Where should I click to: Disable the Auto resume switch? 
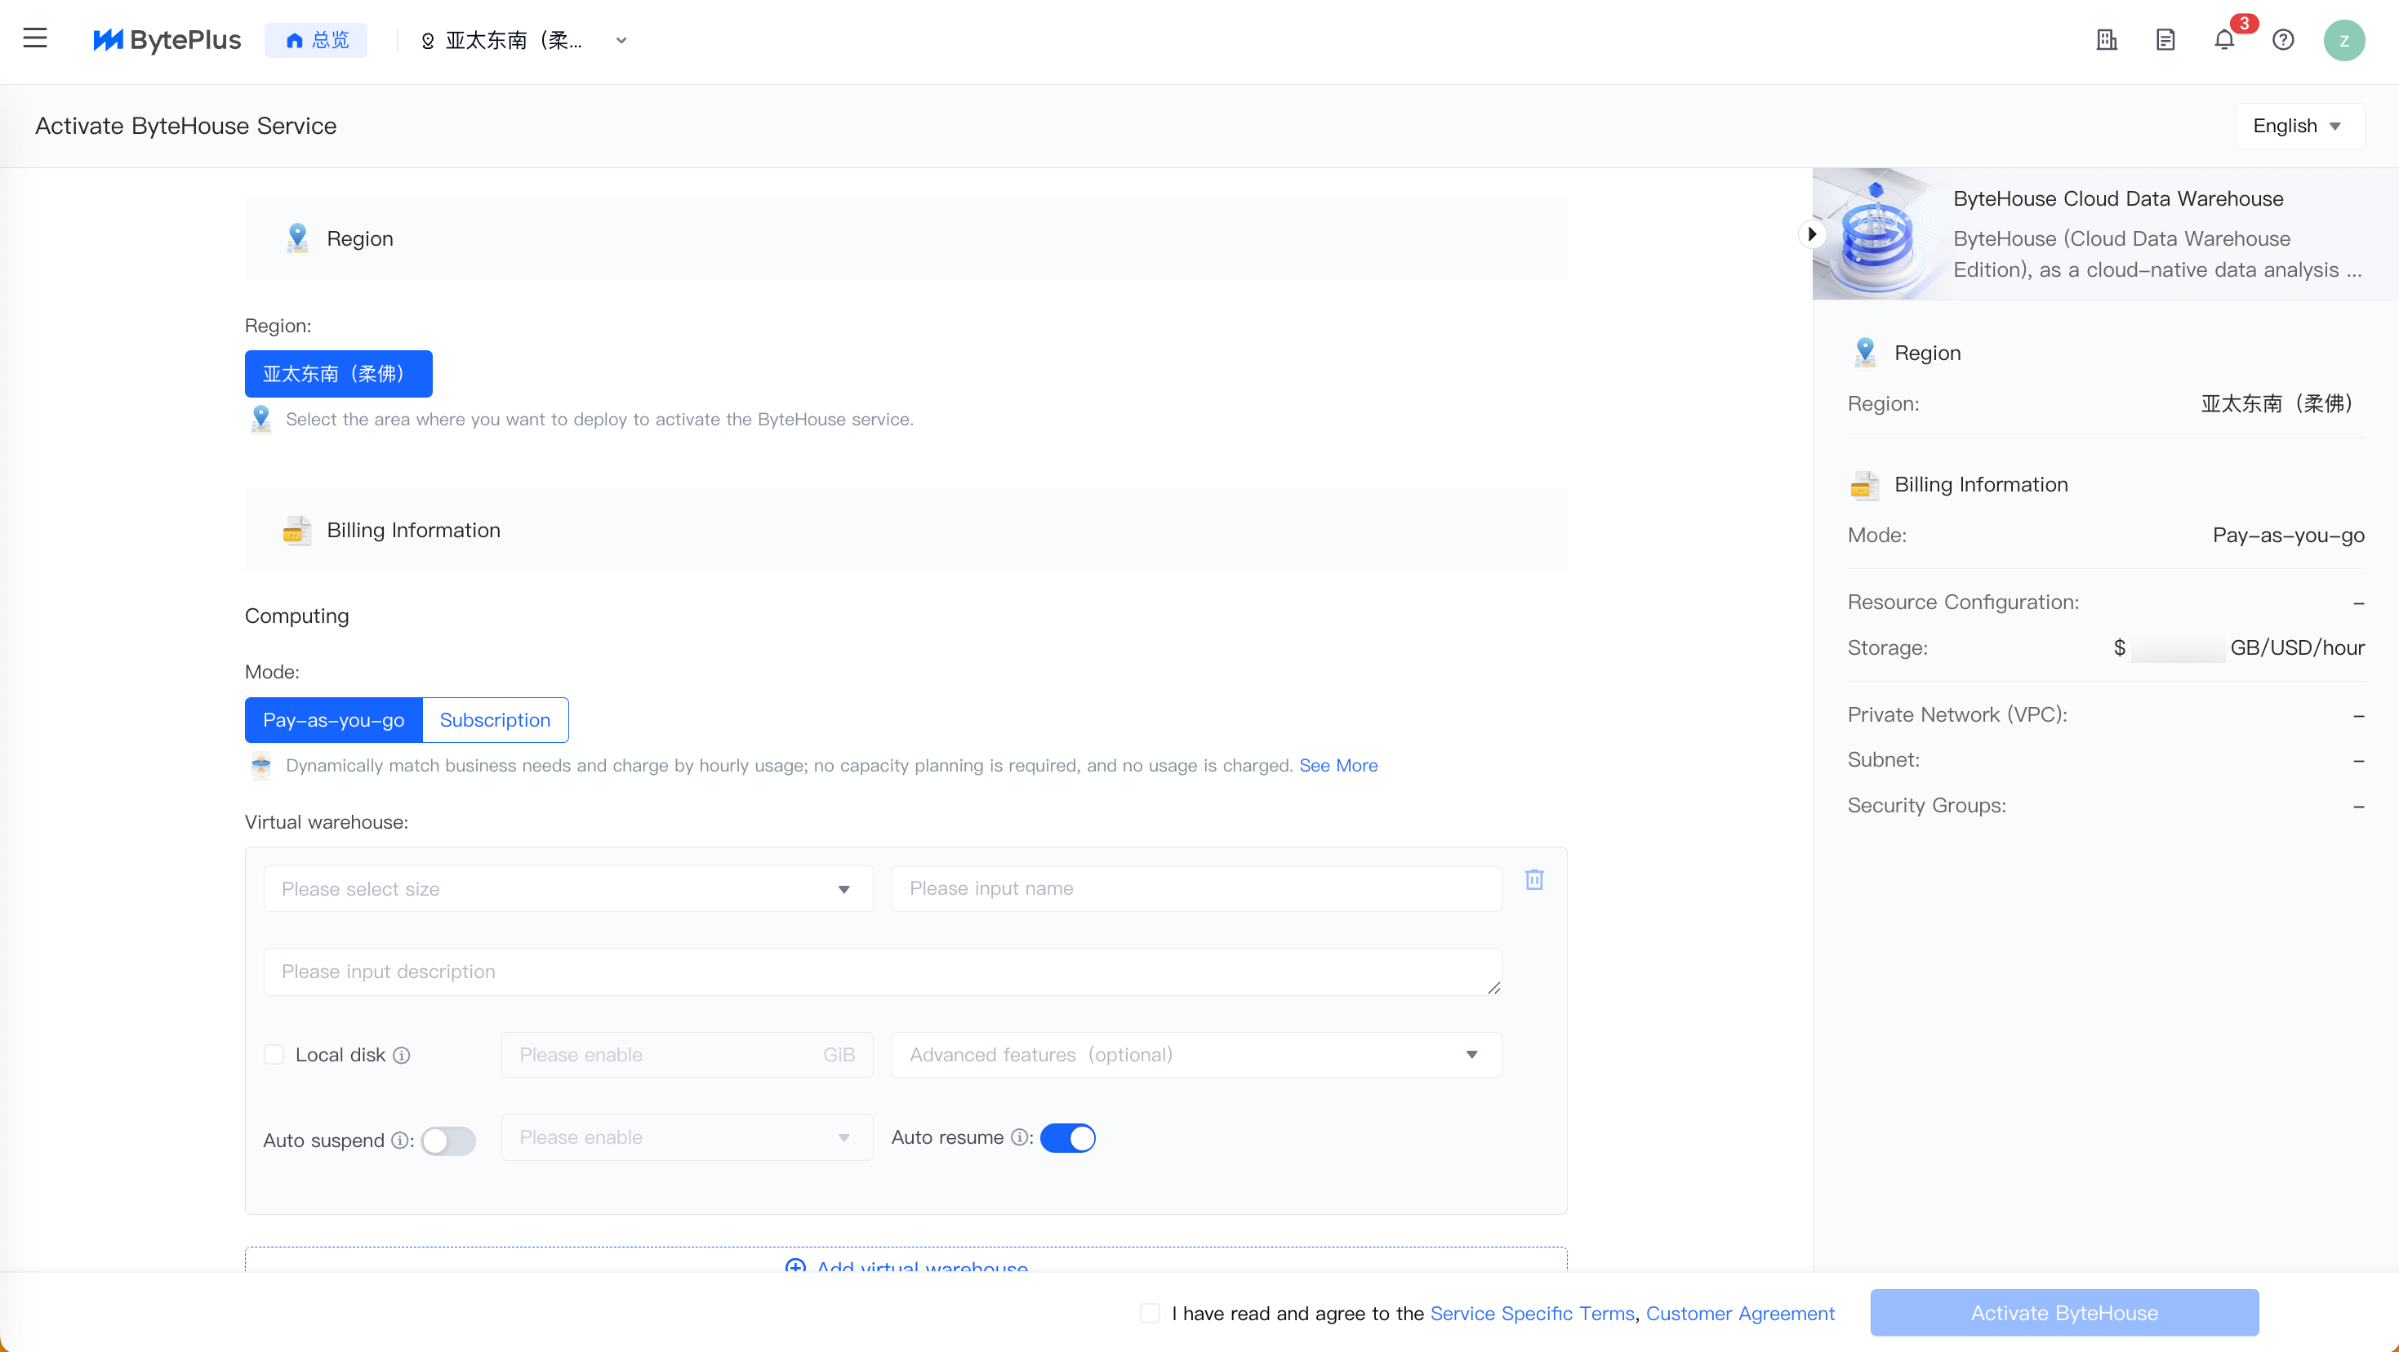tap(1067, 1138)
